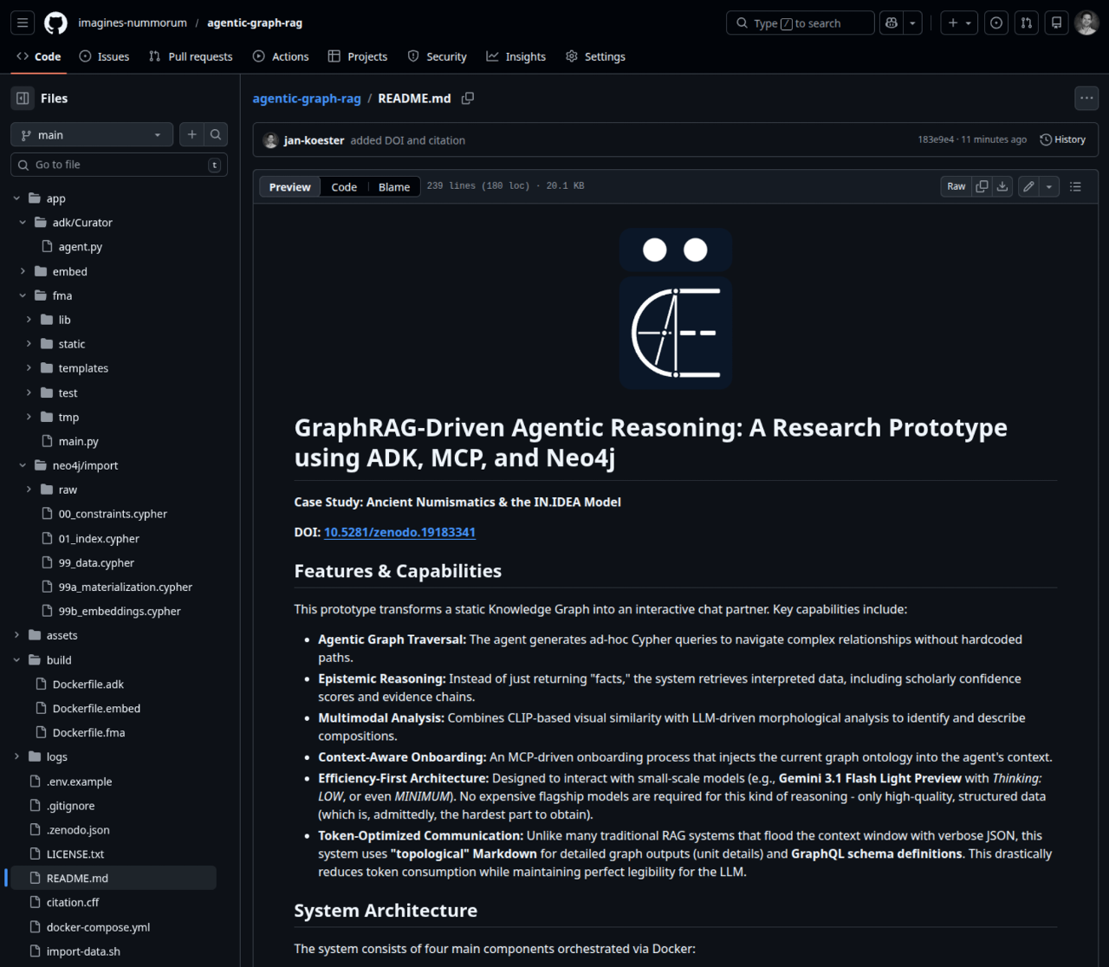Screen dimensions: 1109x967
Task: Collapse the neo4j/import folder
Action: [23, 465]
